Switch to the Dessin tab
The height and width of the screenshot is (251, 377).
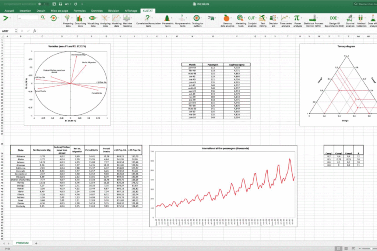pos(41,11)
